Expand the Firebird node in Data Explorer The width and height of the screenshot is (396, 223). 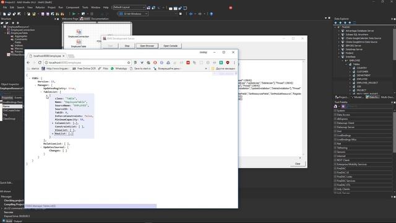click(339, 53)
